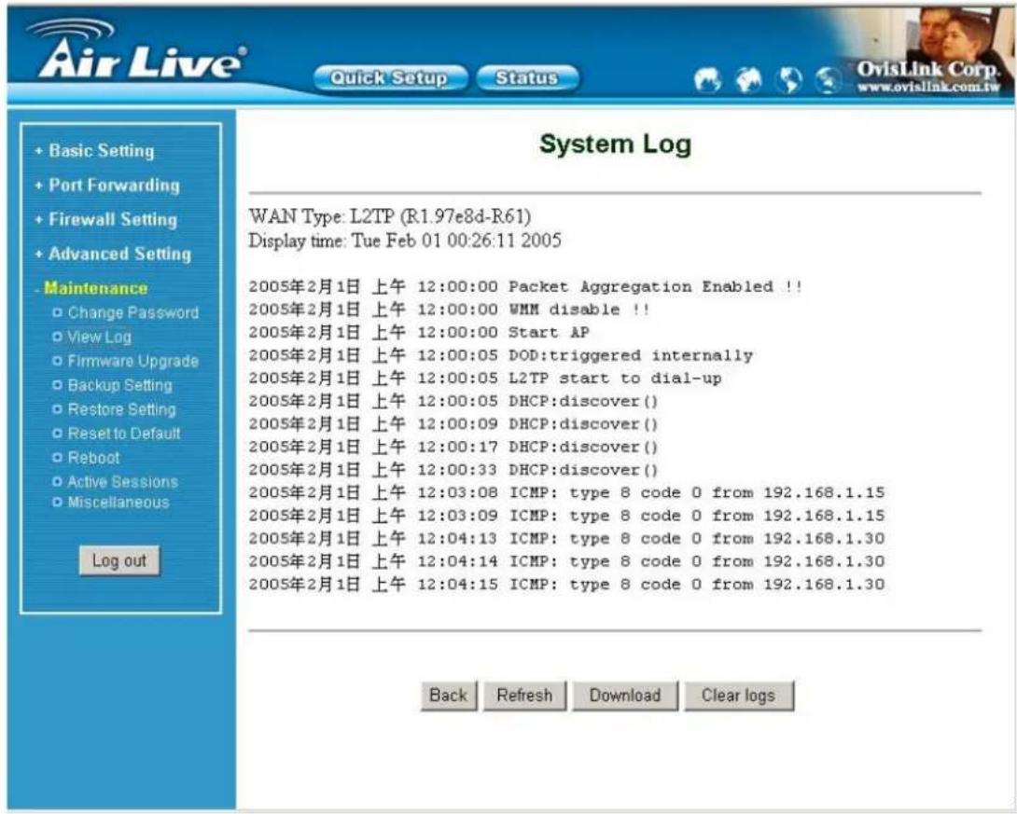The width and height of the screenshot is (1017, 814).
Task: Open the Active Sessions page
Action: (122, 481)
